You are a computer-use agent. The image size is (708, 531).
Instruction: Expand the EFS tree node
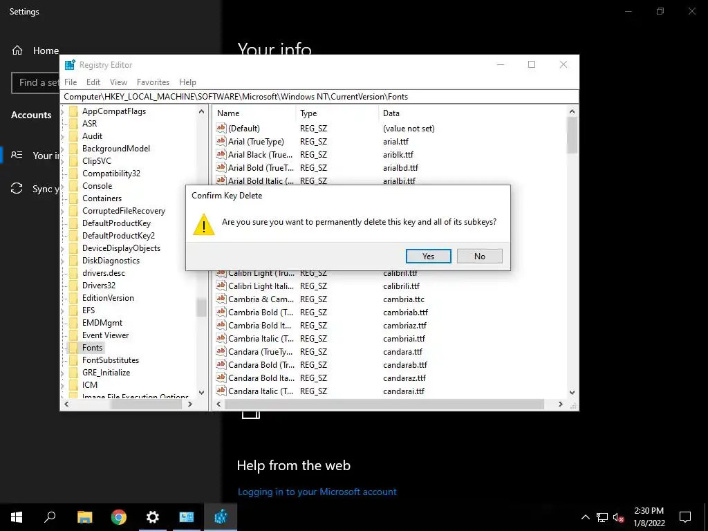(63, 310)
